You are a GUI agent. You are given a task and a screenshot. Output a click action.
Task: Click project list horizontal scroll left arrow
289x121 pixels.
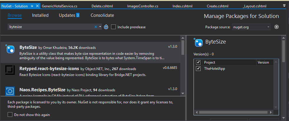(x=196, y=112)
